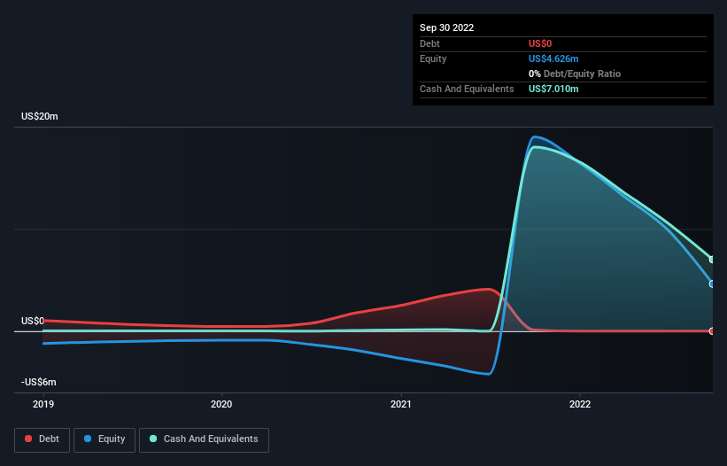The width and height of the screenshot is (727, 466).
Task: Toggle the Equity series legend button
Action: point(104,439)
